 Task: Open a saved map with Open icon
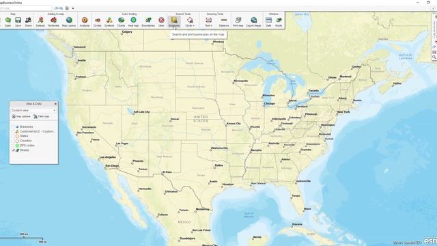click(x=8, y=22)
